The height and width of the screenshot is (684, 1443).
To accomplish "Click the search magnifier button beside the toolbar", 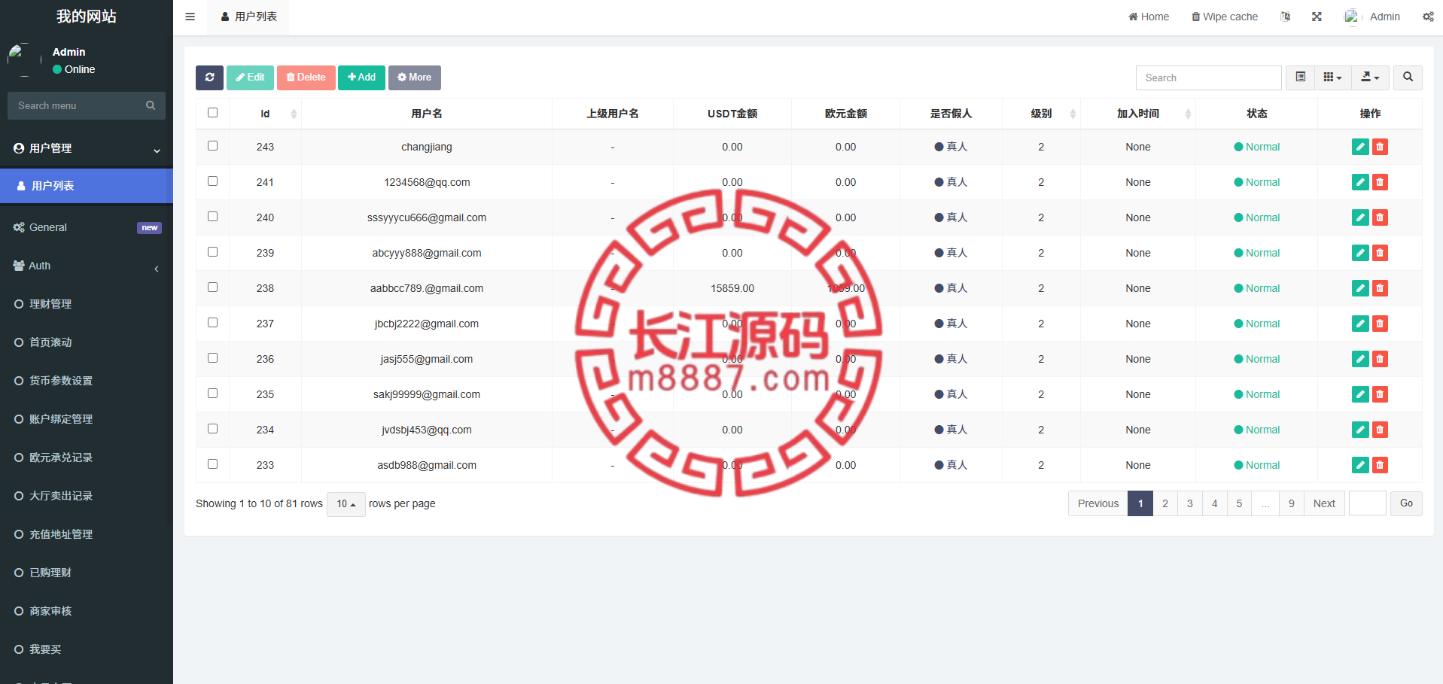I will click(1408, 78).
